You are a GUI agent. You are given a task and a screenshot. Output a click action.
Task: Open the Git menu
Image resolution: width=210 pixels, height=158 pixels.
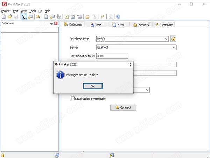[40, 11]
